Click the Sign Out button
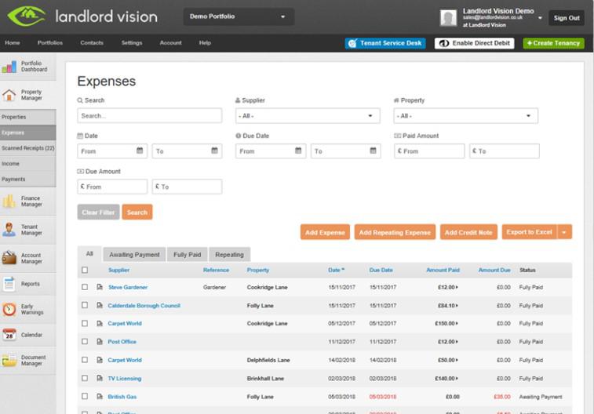 [567, 18]
